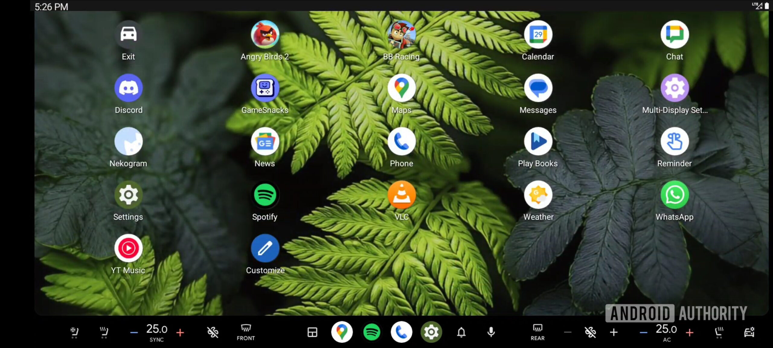The width and height of the screenshot is (773, 348).
Task: Launch WhatsApp from the app grid
Action: 674,195
